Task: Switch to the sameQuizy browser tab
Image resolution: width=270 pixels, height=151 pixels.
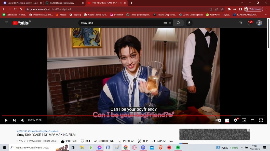Action: 64,3
